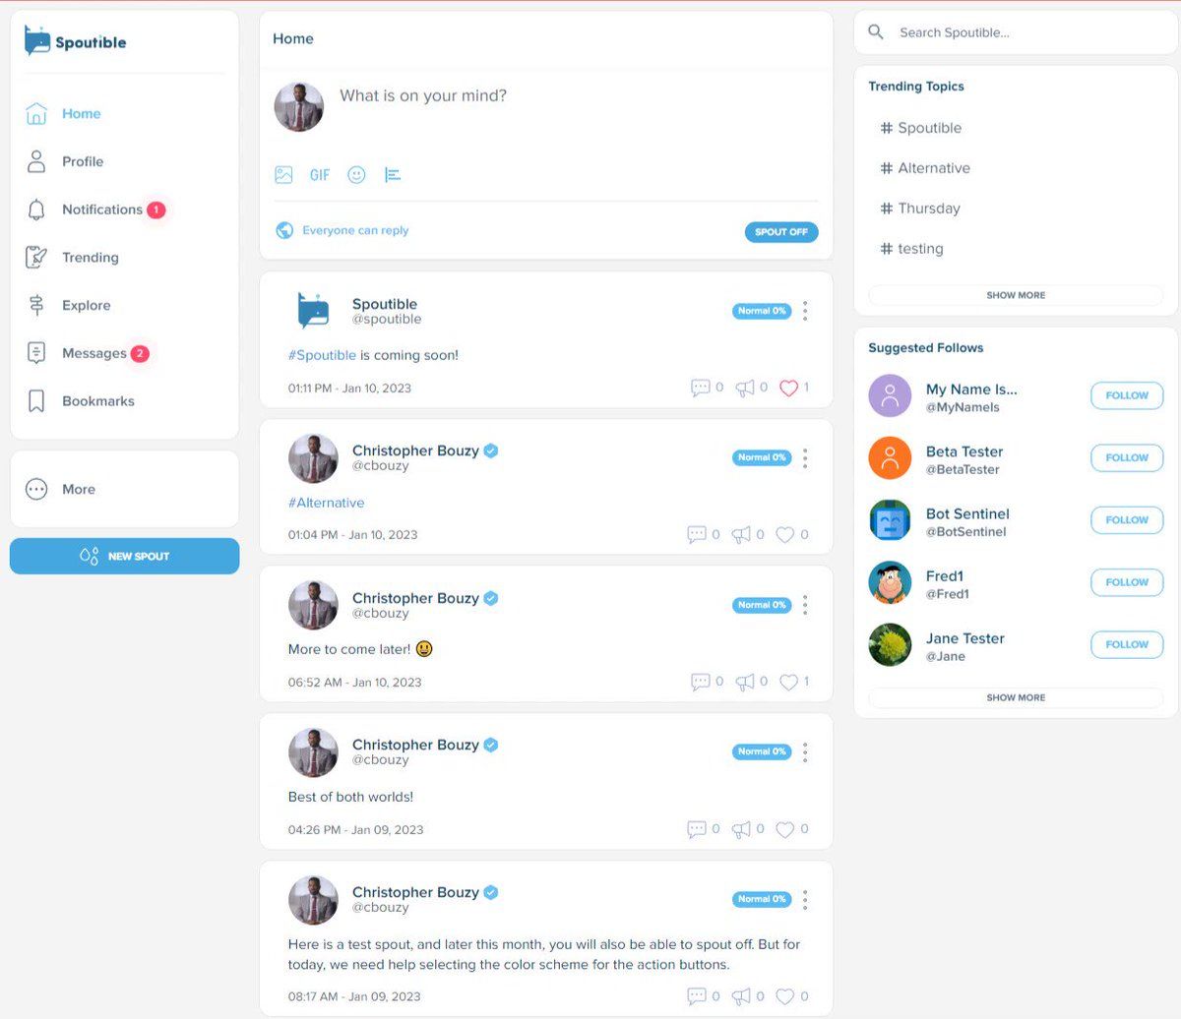This screenshot has width=1181, height=1019.
Task: Change 'Everyone can reply' audience setting
Action: 342,230
